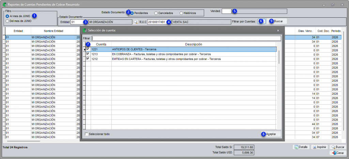Click the Vended. code input field

[x=227, y=11]
